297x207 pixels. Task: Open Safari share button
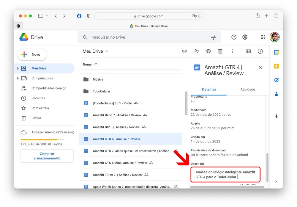(x=257, y=15)
